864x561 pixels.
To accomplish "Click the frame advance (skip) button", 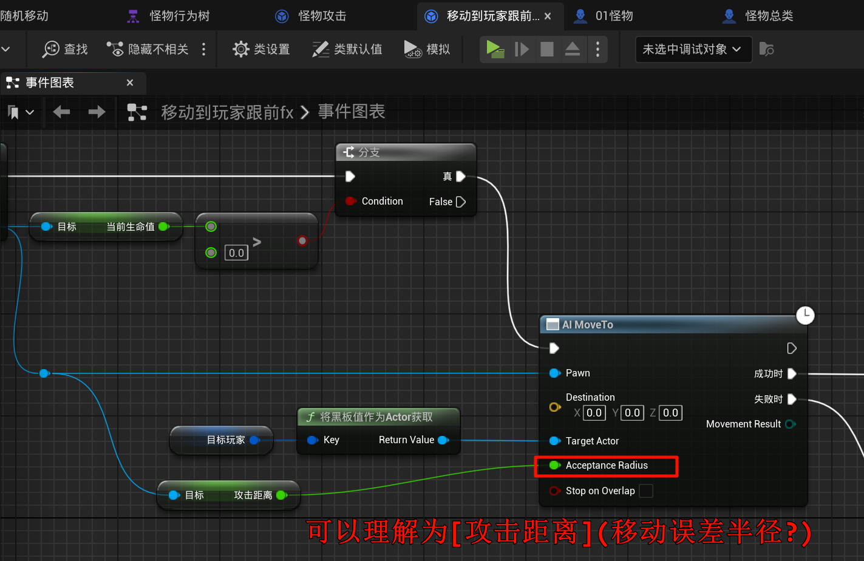I will (522, 49).
